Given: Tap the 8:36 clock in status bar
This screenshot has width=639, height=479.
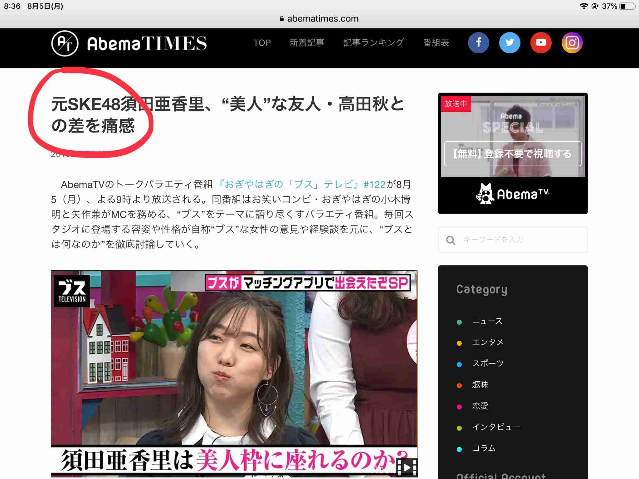Looking at the screenshot, I should click(x=12, y=6).
